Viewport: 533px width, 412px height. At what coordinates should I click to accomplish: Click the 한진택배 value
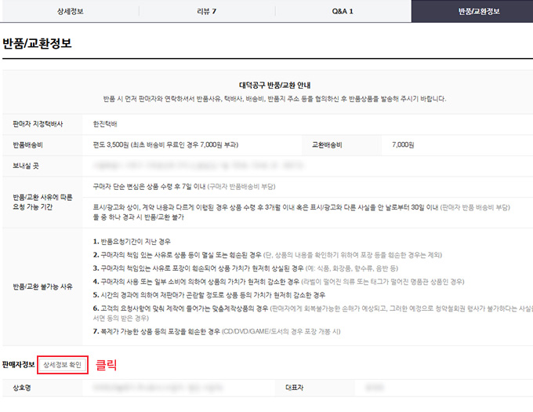[105, 124]
